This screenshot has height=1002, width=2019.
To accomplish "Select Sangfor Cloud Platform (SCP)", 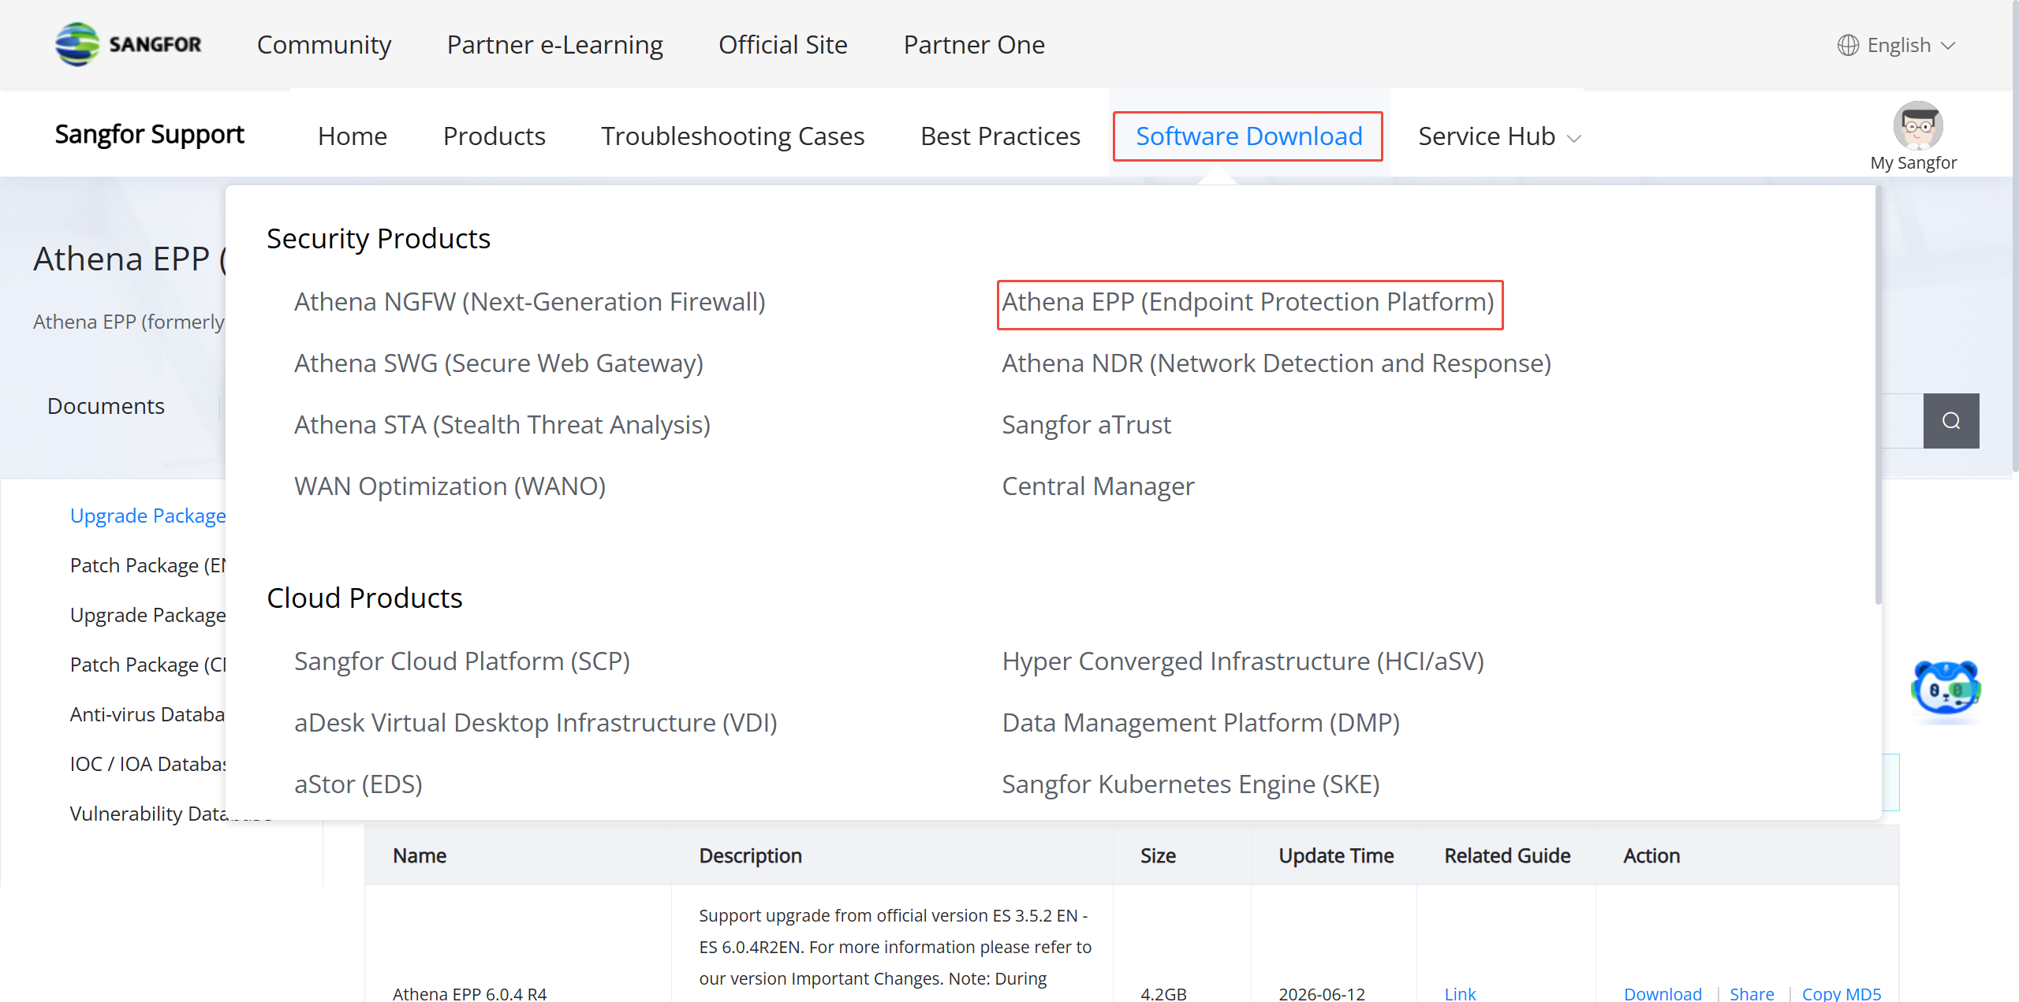I will click(x=462, y=661).
